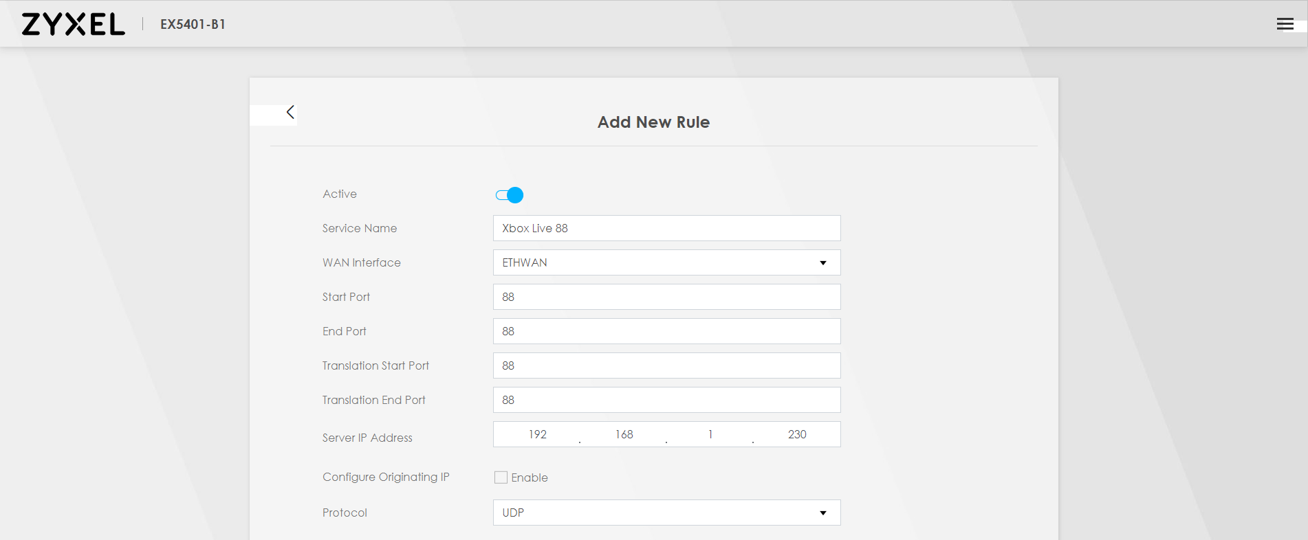Select the End Port input field
Screen dimensions: 1308x540
click(x=666, y=331)
